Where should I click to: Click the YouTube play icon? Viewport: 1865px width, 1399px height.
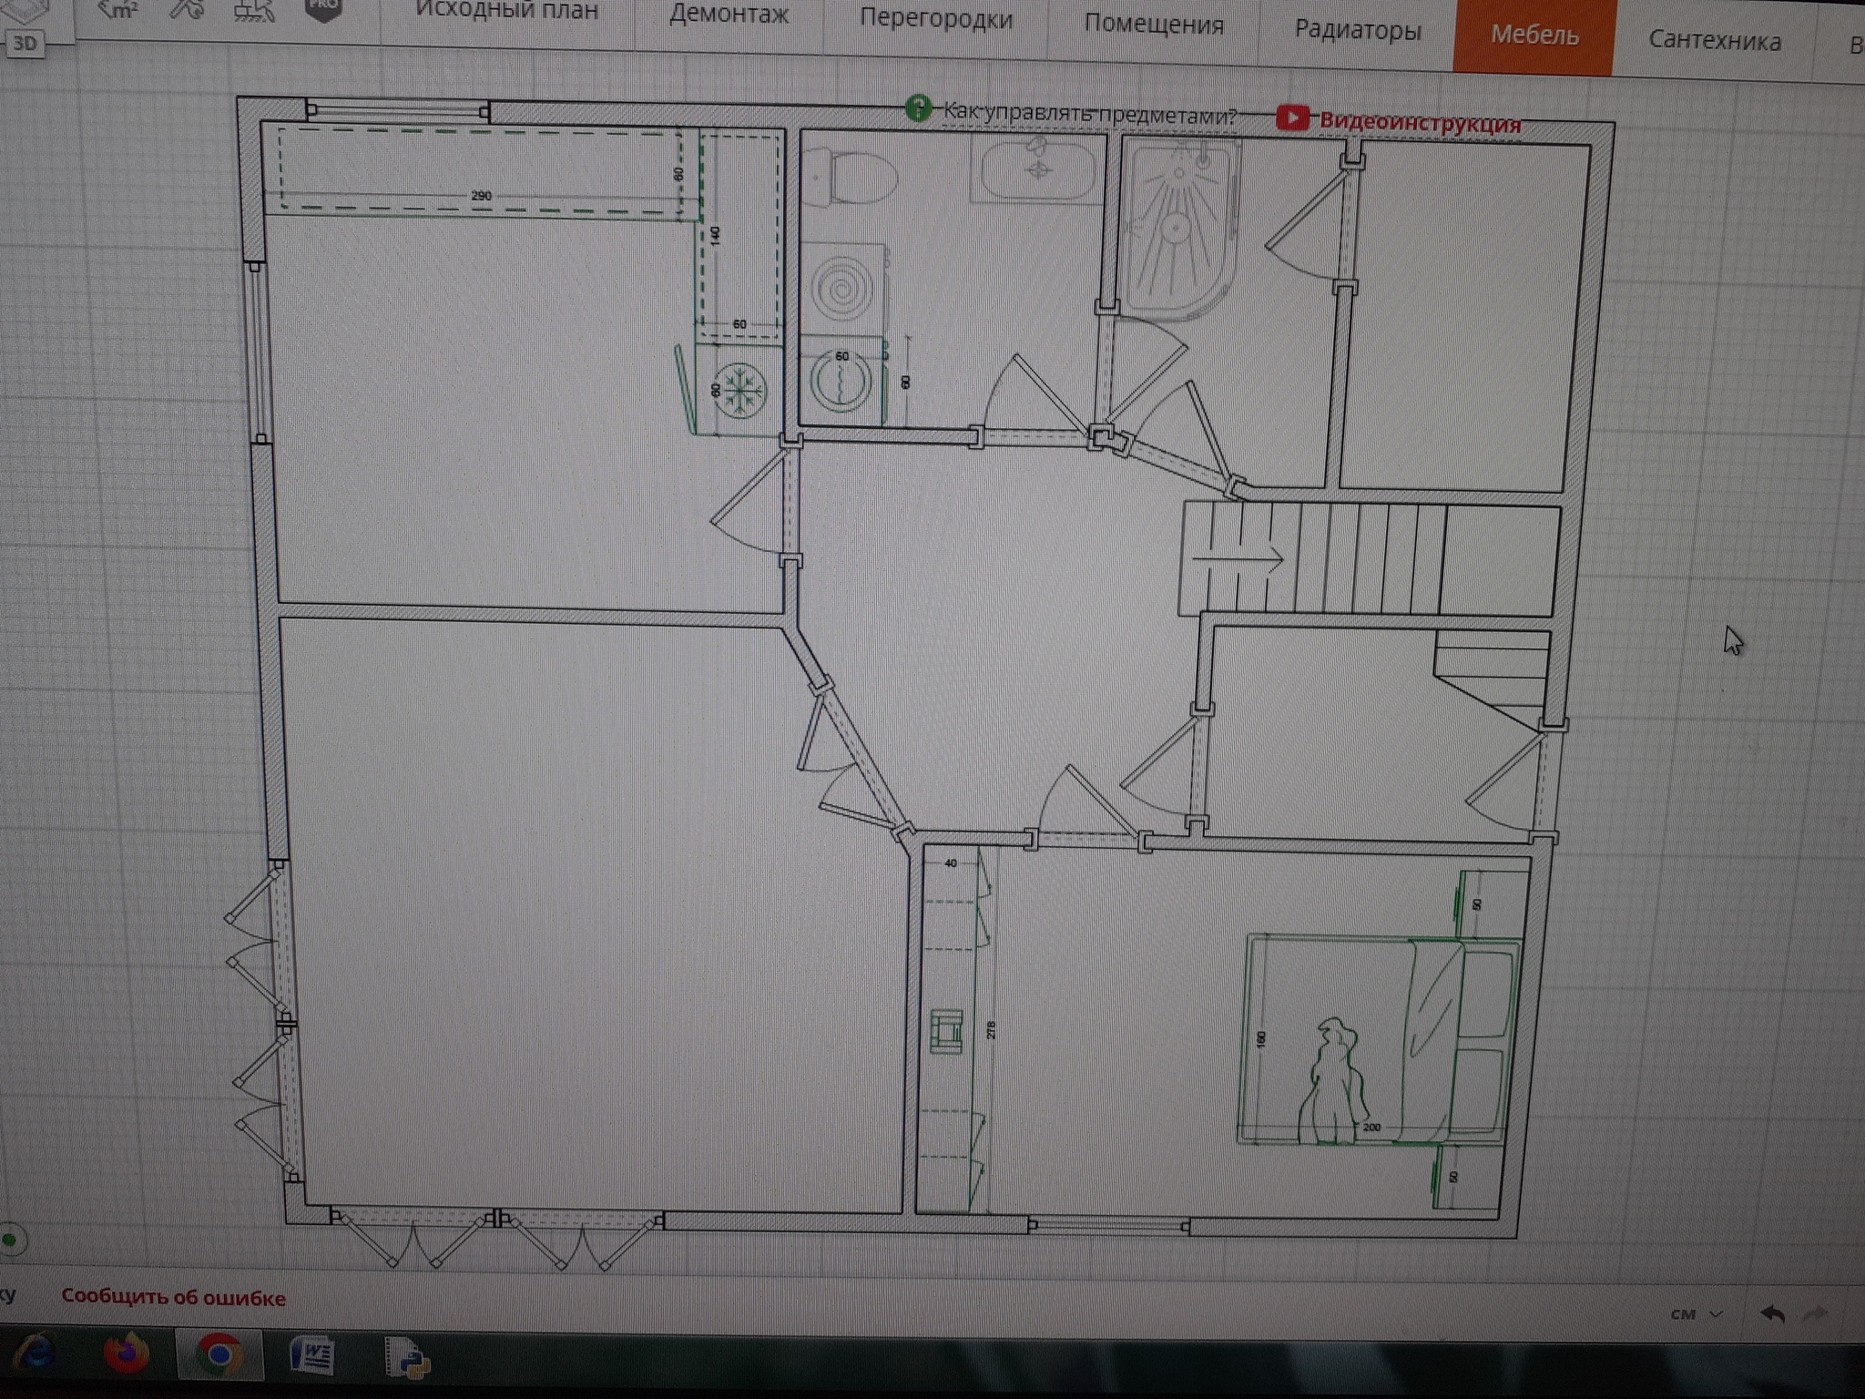click(x=1292, y=117)
